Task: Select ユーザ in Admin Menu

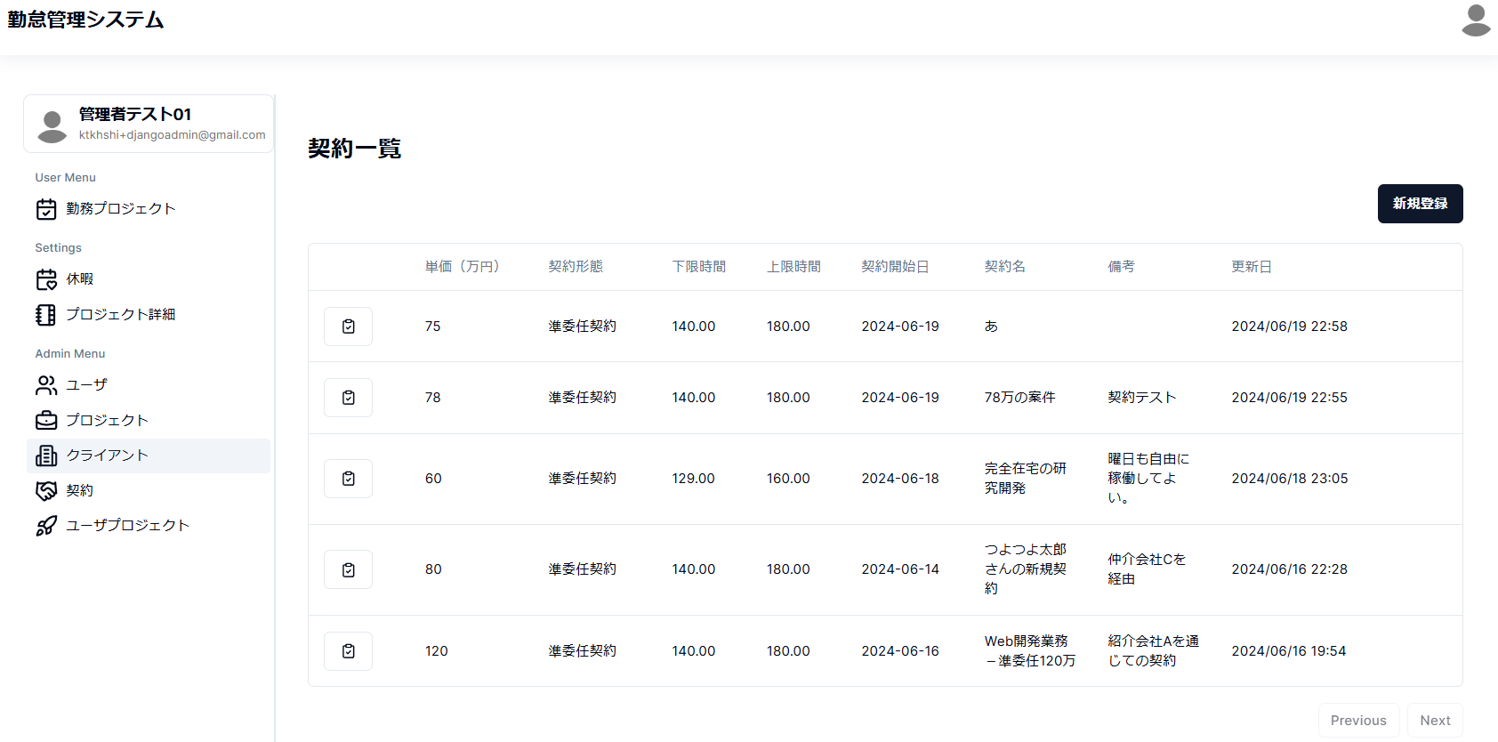Action: pyautogui.click(x=149, y=385)
